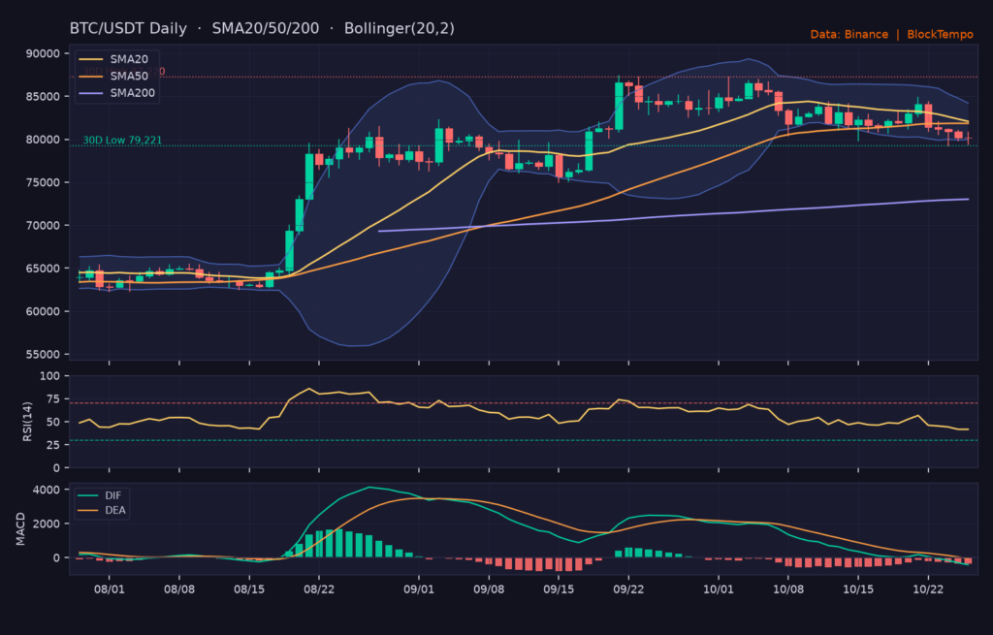This screenshot has width=993, height=635.
Task: Click the 09/08 date label
Action: 489,589
